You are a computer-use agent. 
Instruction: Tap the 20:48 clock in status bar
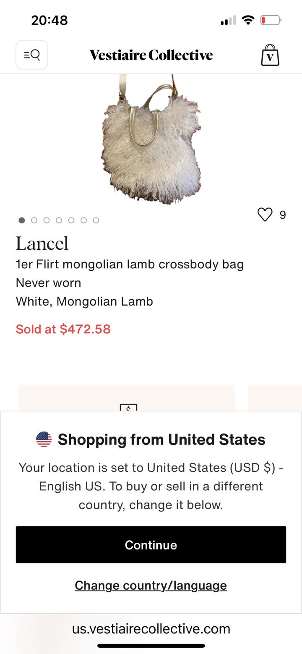pos(49,20)
